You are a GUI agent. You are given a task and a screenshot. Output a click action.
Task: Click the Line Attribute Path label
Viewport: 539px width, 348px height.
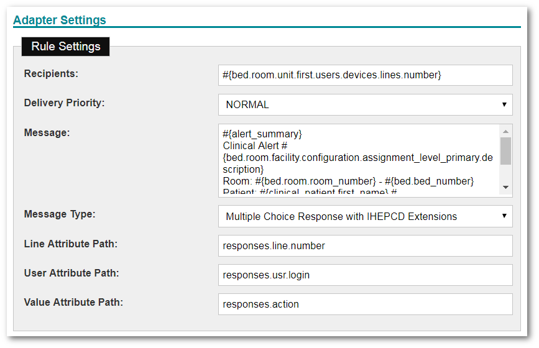70,244
